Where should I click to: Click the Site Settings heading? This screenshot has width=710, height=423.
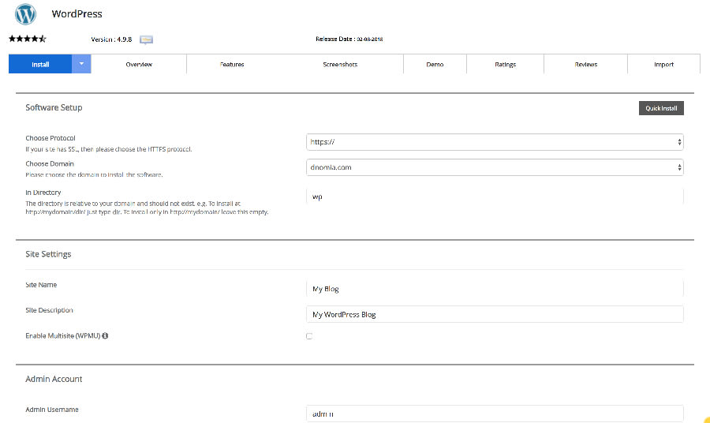[x=48, y=254]
